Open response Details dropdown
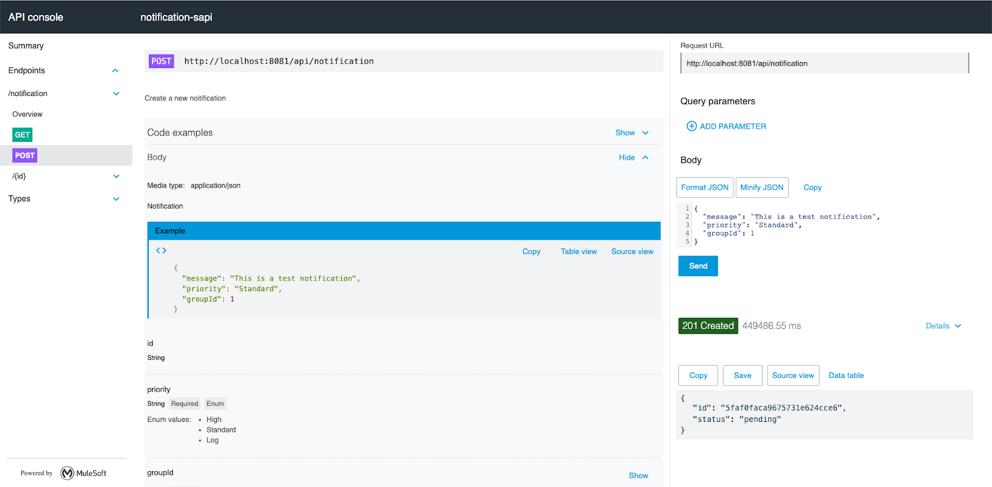 (x=943, y=326)
